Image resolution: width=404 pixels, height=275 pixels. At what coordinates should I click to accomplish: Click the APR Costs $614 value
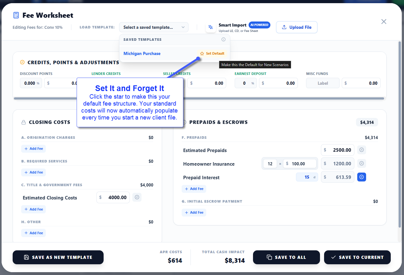coord(175,260)
